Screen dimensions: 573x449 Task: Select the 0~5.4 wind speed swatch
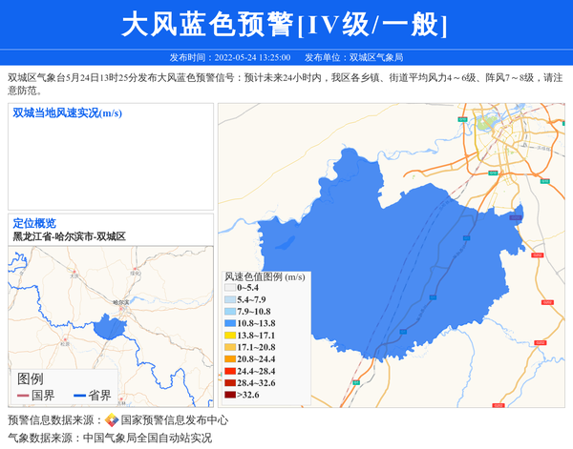coord(230,288)
